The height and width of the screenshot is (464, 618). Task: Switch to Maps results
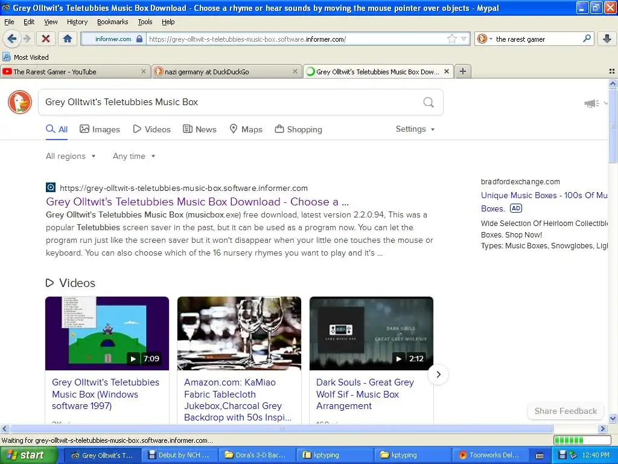(x=246, y=129)
